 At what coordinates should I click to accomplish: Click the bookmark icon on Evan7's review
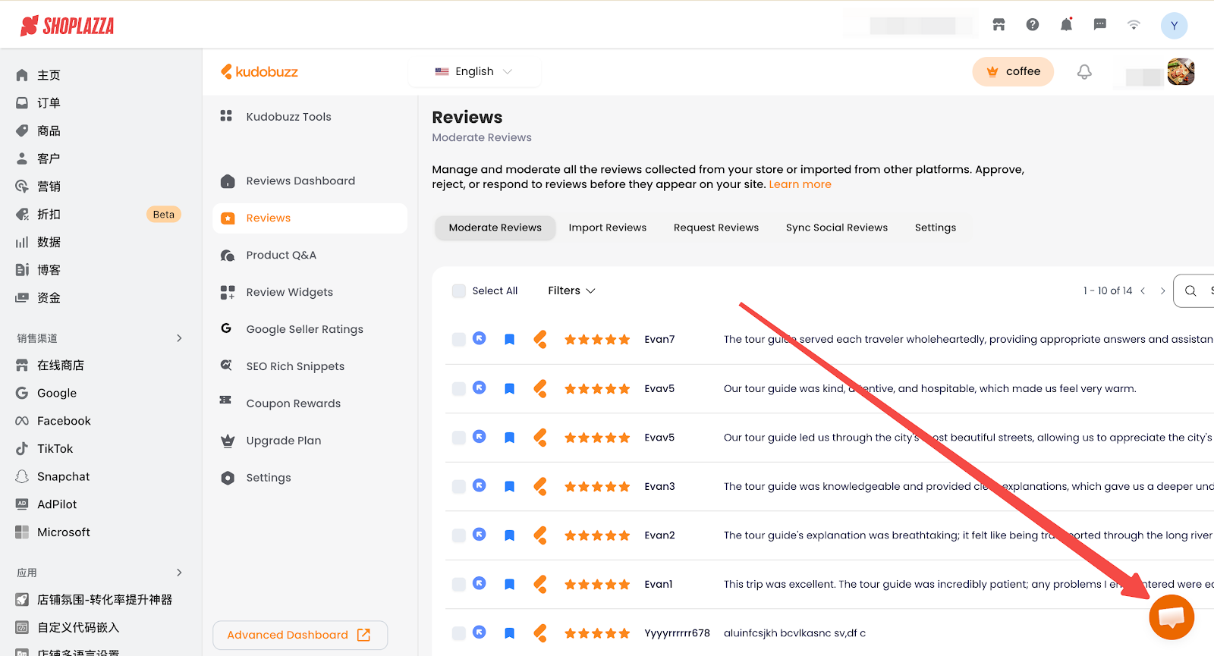pos(510,340)
